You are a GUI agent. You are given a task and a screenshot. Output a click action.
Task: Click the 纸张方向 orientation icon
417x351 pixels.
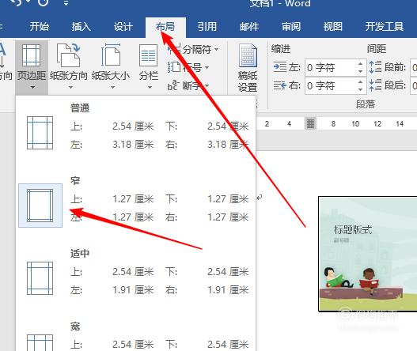pos(69,55)
